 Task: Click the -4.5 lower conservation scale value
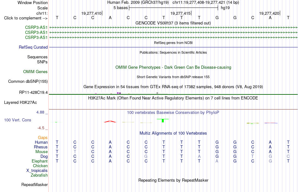[41, 128]
